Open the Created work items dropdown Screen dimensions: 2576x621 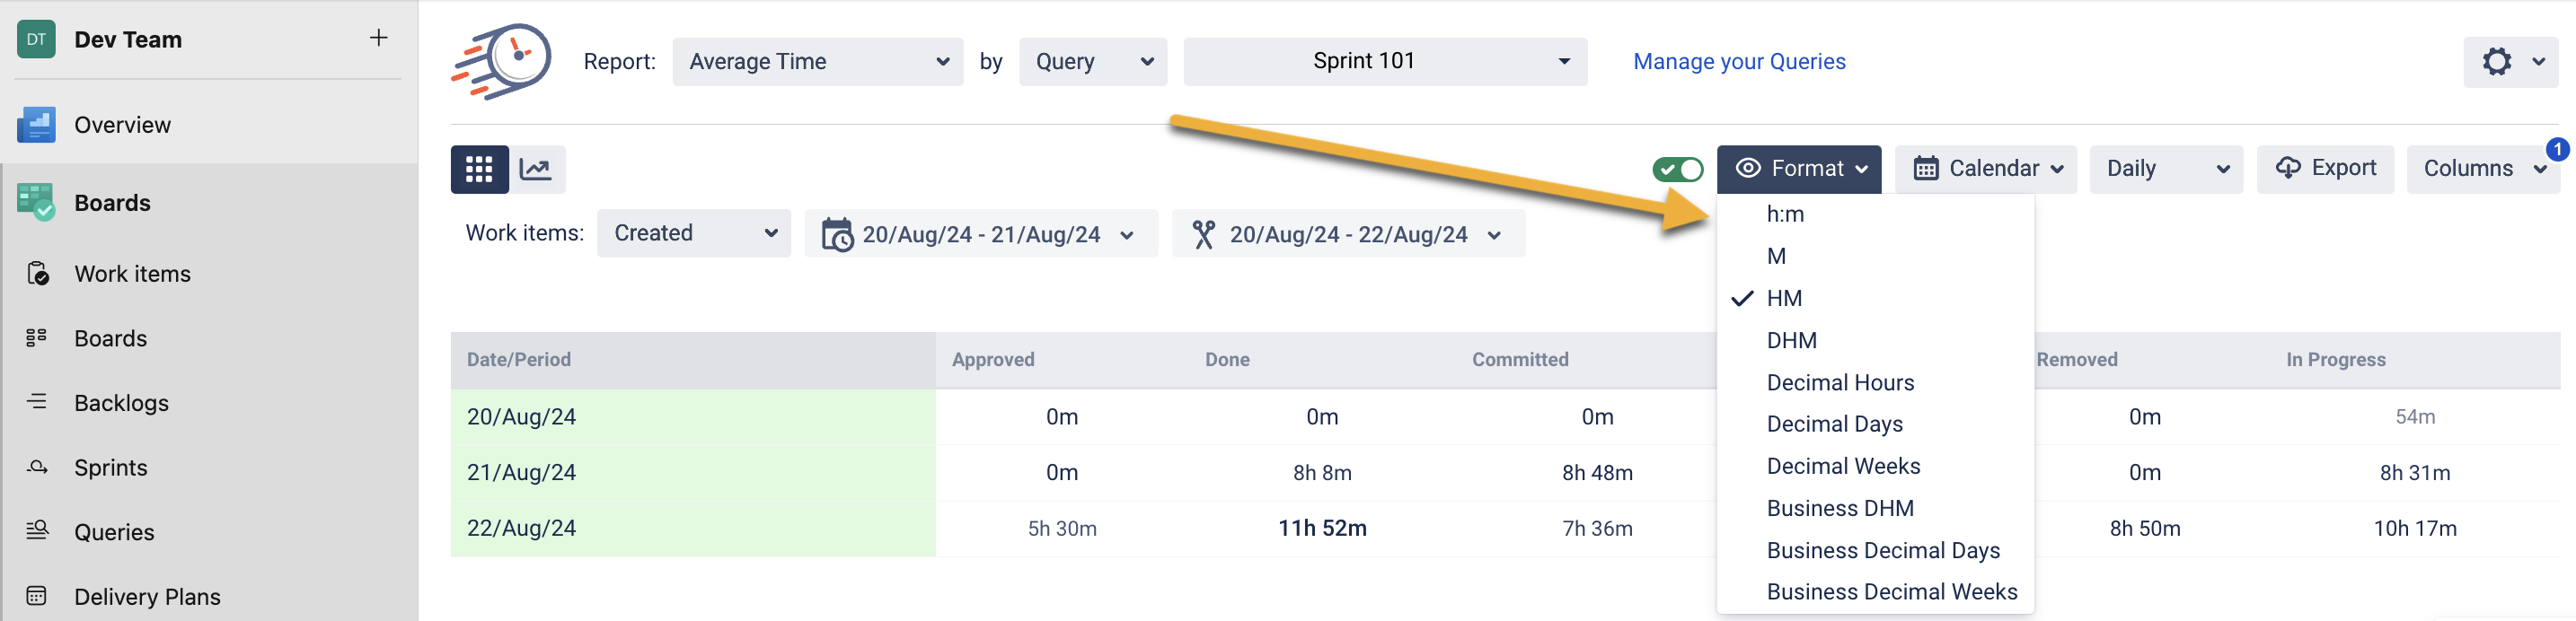[694, 232]
